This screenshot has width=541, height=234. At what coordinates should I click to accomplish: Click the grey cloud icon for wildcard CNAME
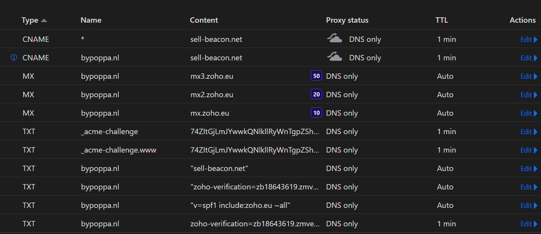[x=334, y=39]
